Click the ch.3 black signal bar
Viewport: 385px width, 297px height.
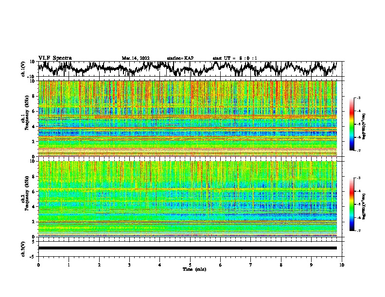187,248
